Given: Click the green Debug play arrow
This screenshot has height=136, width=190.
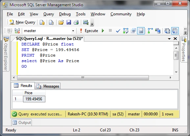Looking at the screenshot, I should pos(103,31).
